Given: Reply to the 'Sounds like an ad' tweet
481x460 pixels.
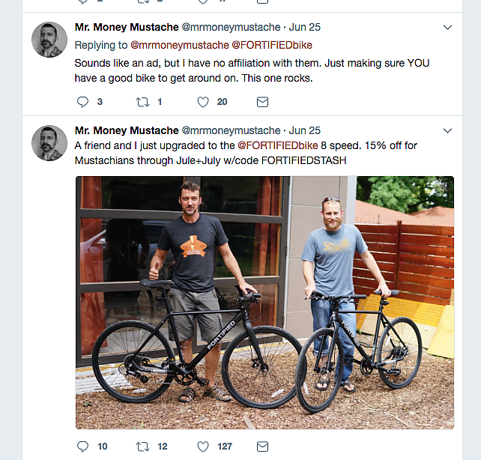Looking at the screenshot, I should pyautogui.click(x=82, y=101).
